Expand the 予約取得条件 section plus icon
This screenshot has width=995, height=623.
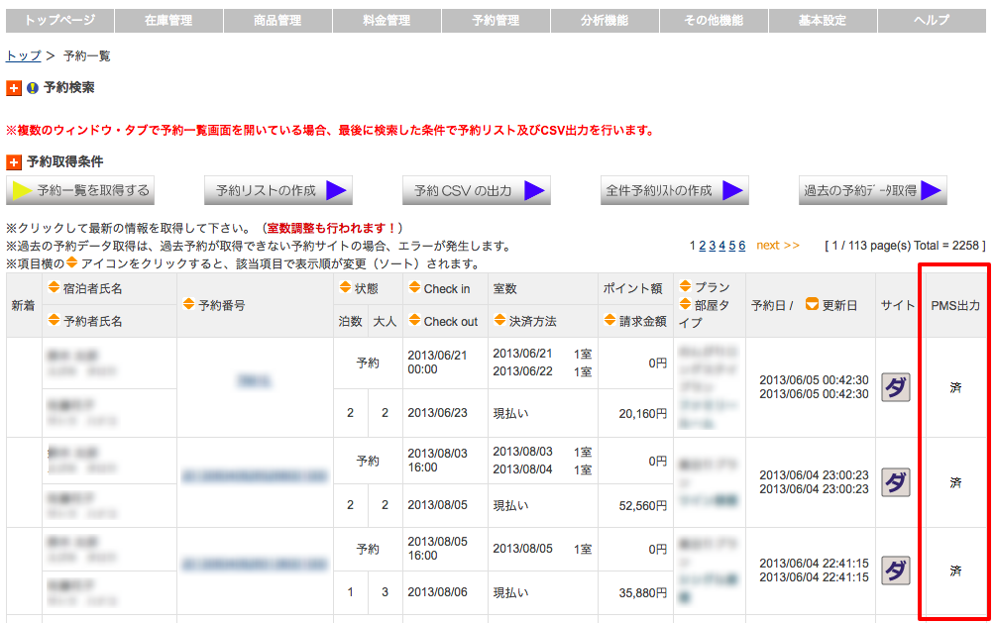[14, 162]
